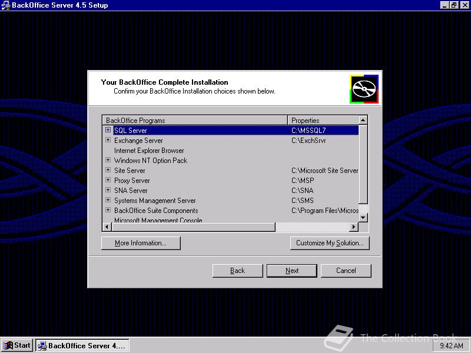Click the C:\SMS path value
471x353 pixels.
303,201
